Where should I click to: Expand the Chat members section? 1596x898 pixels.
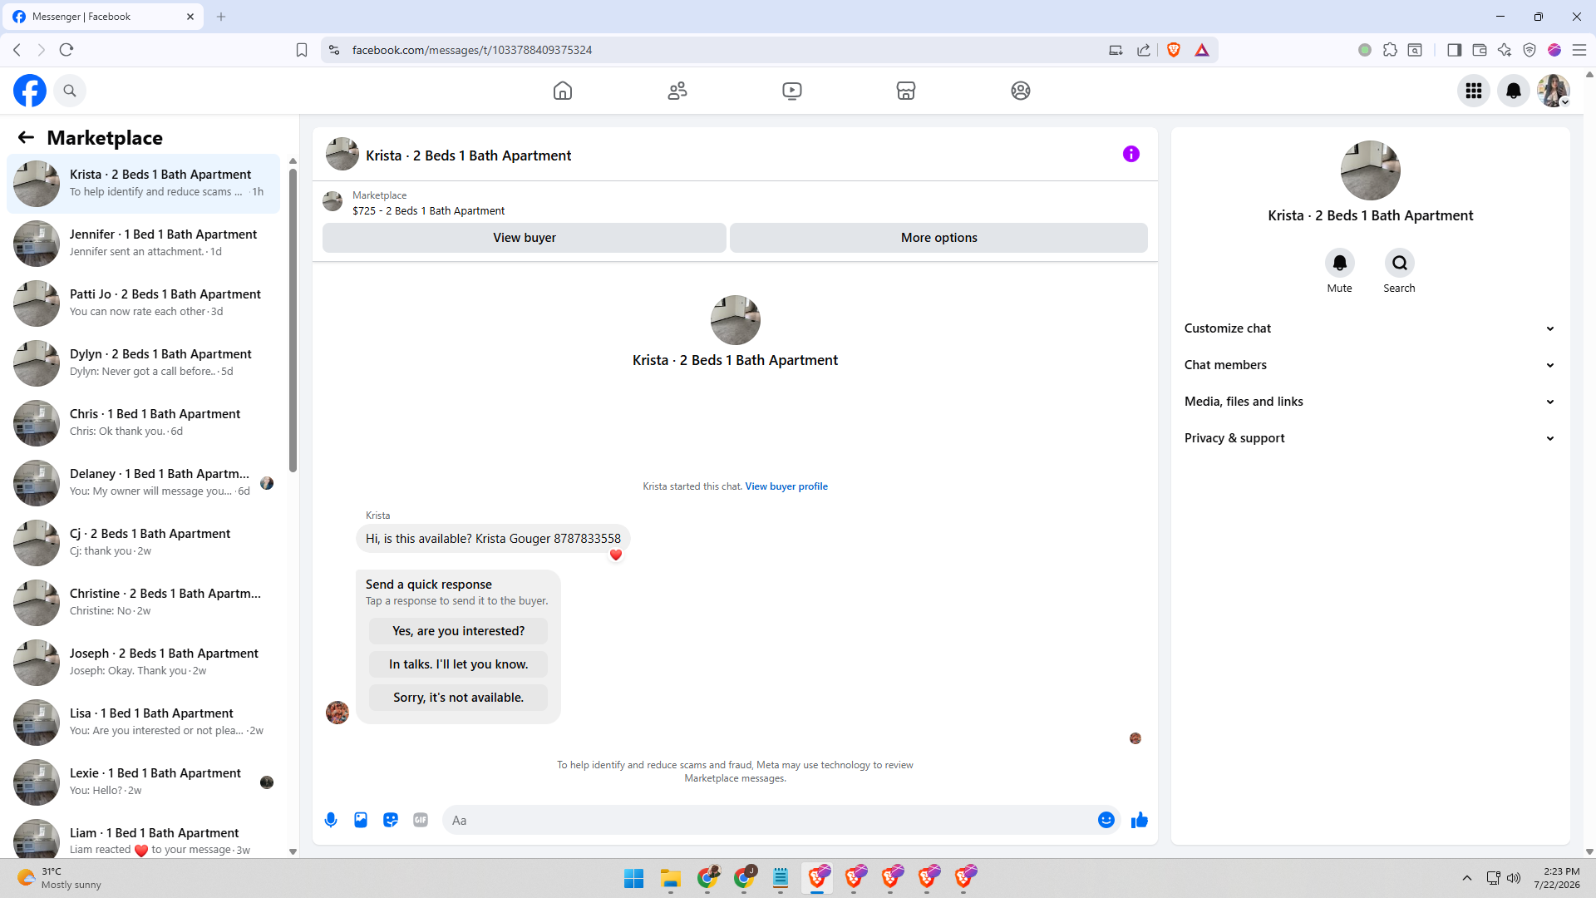pyautogui.click(x=1371, y=365)
